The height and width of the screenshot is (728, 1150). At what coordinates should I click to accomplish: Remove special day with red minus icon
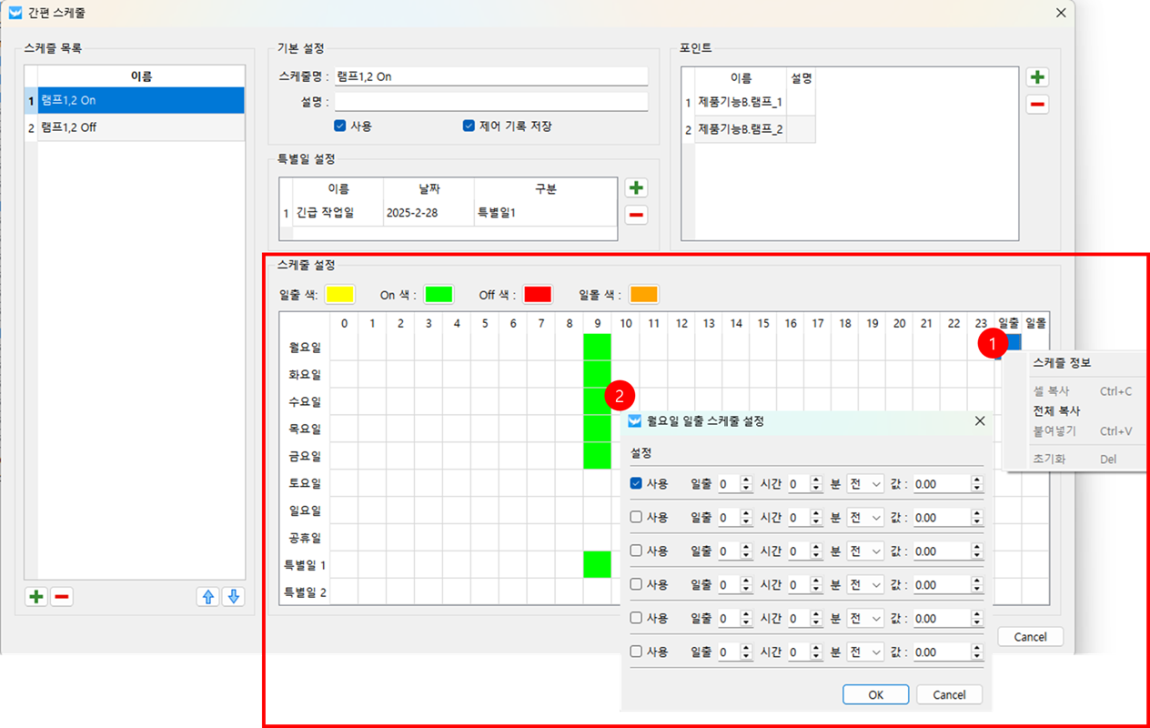pyautogui.click(x=637, y=216)
